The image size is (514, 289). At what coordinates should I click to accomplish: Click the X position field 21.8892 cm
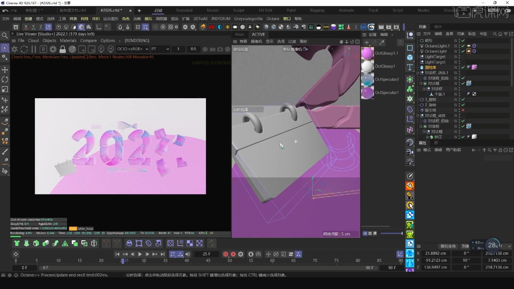tap(436, 253)
